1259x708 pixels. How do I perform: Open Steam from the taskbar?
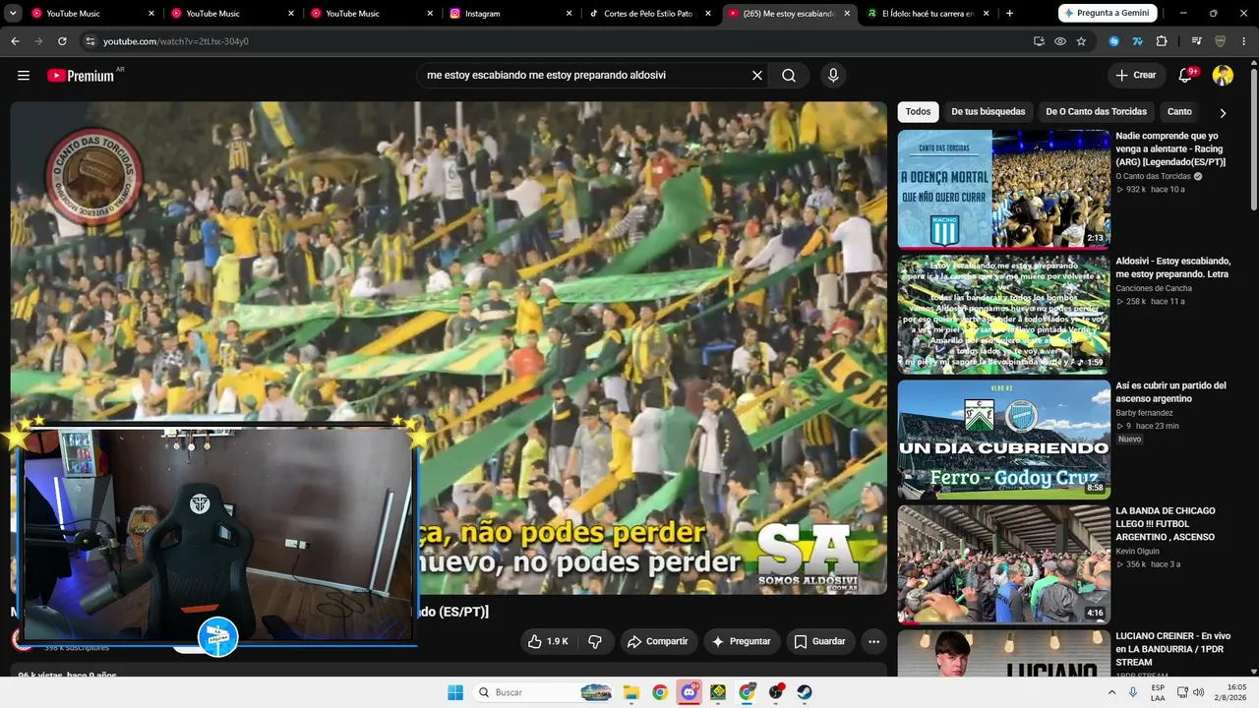coord(805,692)
